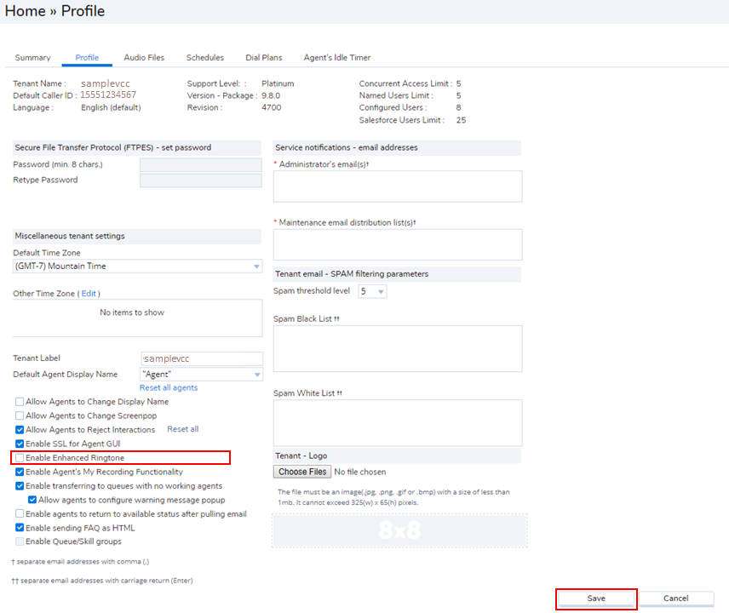Uncheck Enable Agent's My Recording Functionality
The width and height of the screenshot is (729, 613).
pyautogui.click(x=20, y=472)
